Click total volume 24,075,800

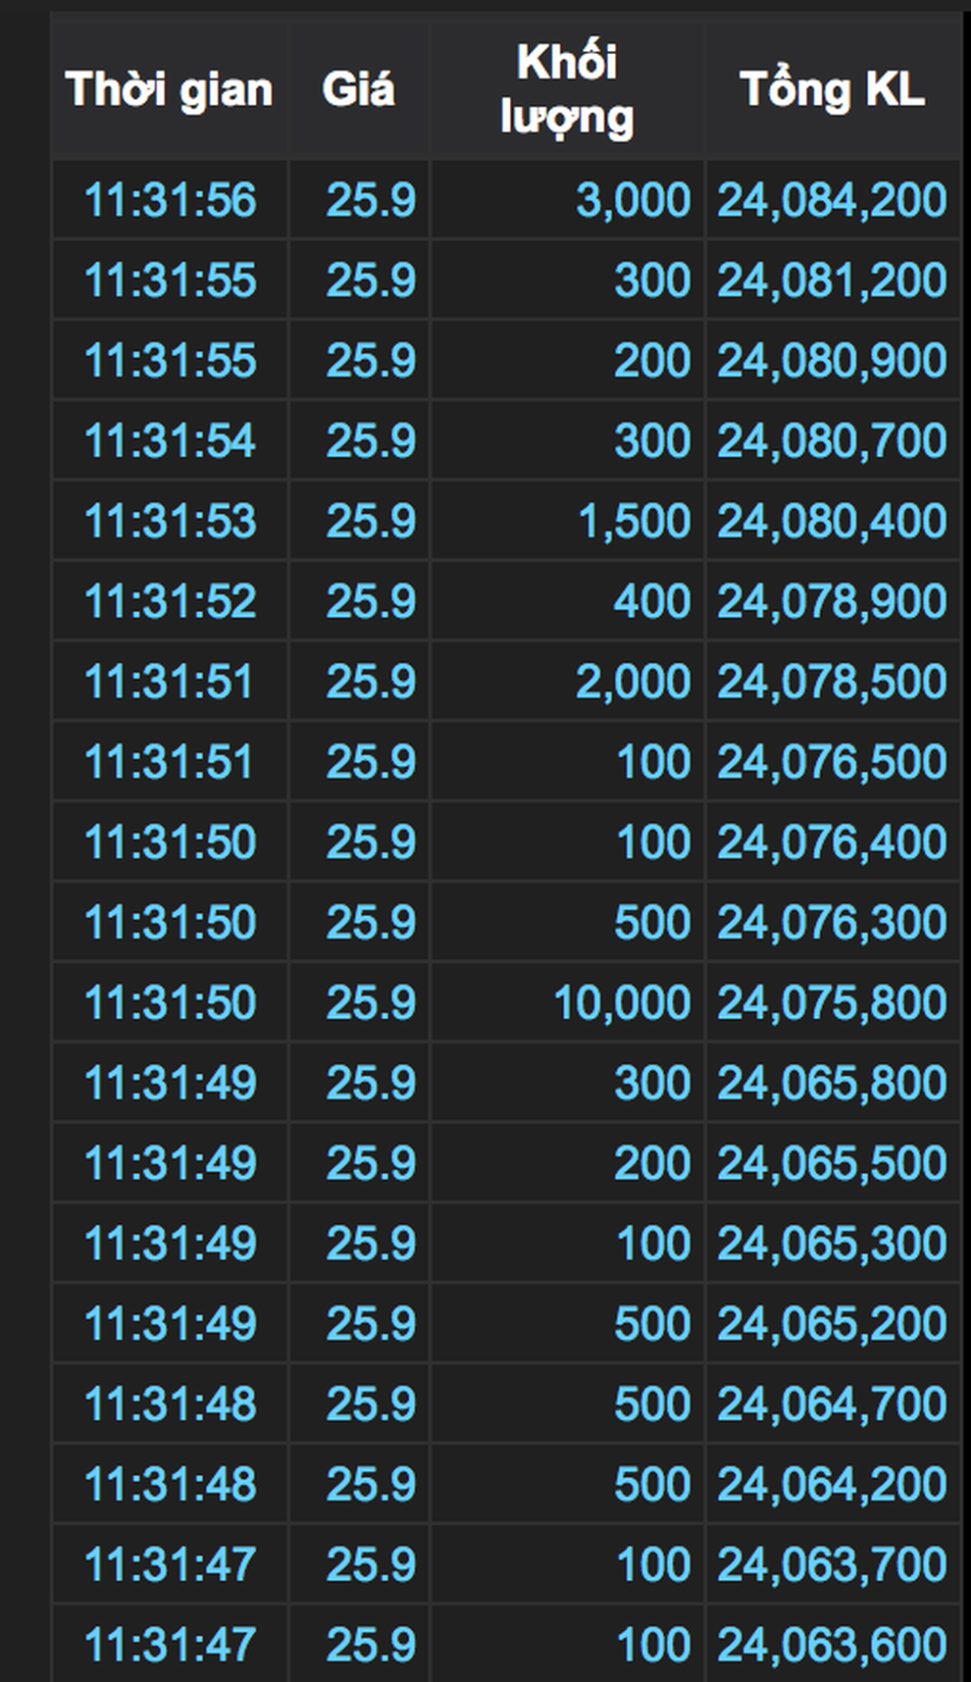point(832,1002)
